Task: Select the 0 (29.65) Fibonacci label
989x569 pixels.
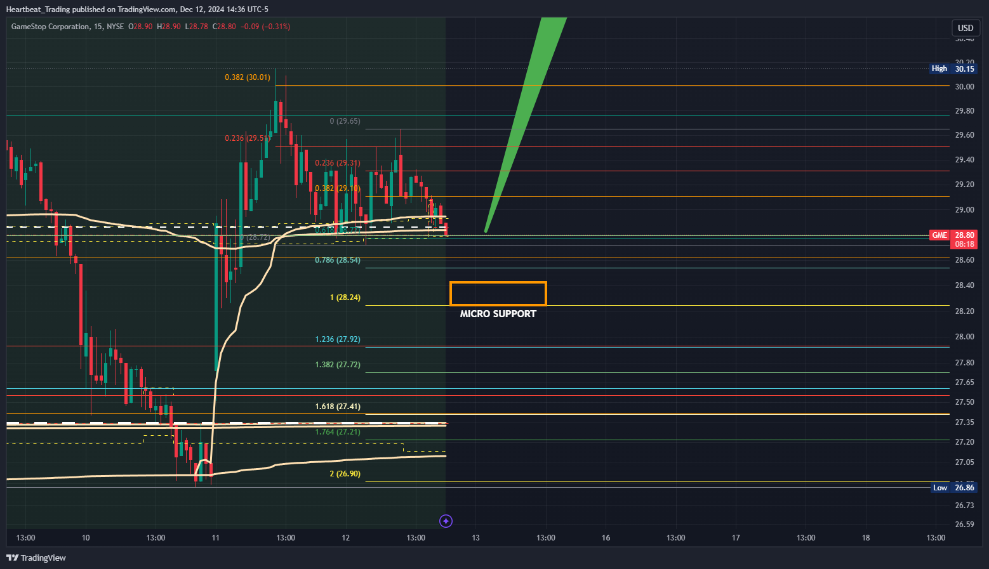Action: click(x=345, y=121)
